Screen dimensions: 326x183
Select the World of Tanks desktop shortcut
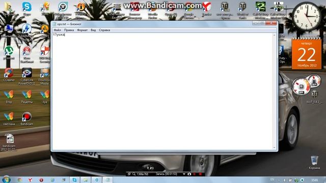point(242,10)
